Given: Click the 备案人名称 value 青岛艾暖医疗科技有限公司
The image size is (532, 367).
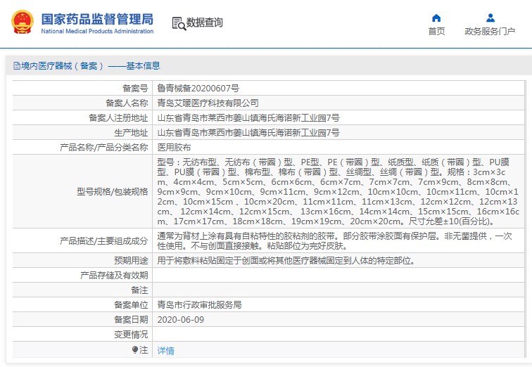Looking at the screenshot, I should (x=208, y=103).
